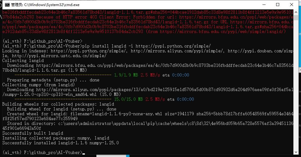301x157 pixels.
Task: Click 'Successfully installed langid-1.1.6 numpy-1.25.0' line
Action: 61,143
